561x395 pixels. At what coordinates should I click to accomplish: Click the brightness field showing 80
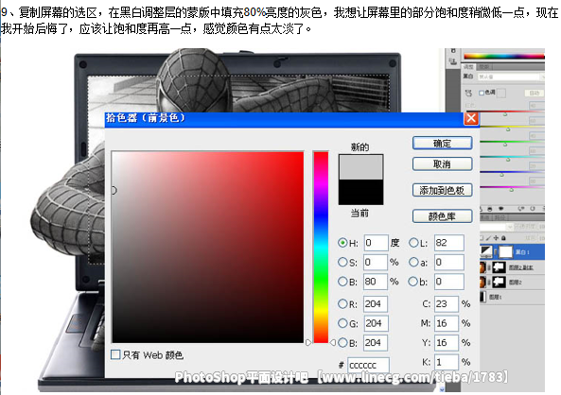pos(376,282)
